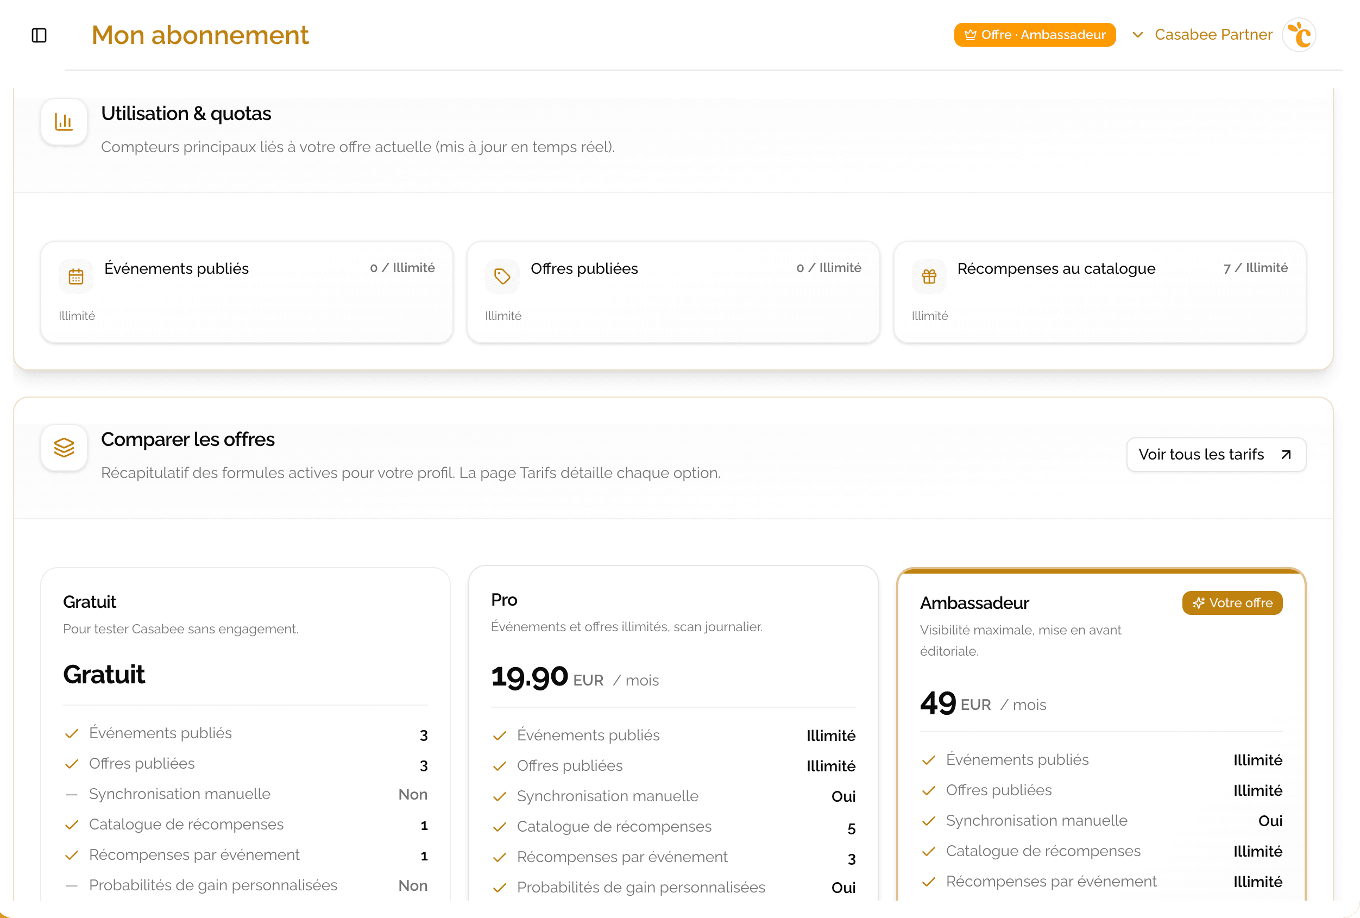1360x918 pixels.
Task: Click the dash icon for Gratuit Probabilités de gain
Action: [x=71, y=886]
